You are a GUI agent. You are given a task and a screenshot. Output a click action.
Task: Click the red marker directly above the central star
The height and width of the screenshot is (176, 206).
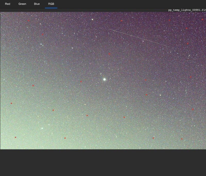tap(109, 54)
